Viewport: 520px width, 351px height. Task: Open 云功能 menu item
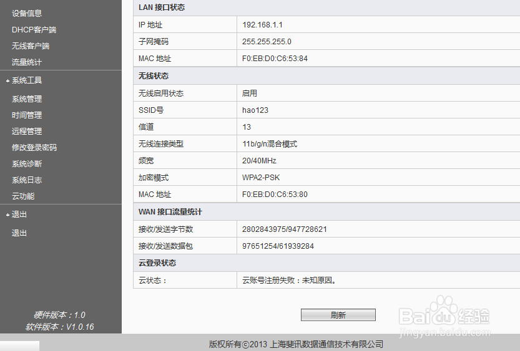click(x=23, y=196)
